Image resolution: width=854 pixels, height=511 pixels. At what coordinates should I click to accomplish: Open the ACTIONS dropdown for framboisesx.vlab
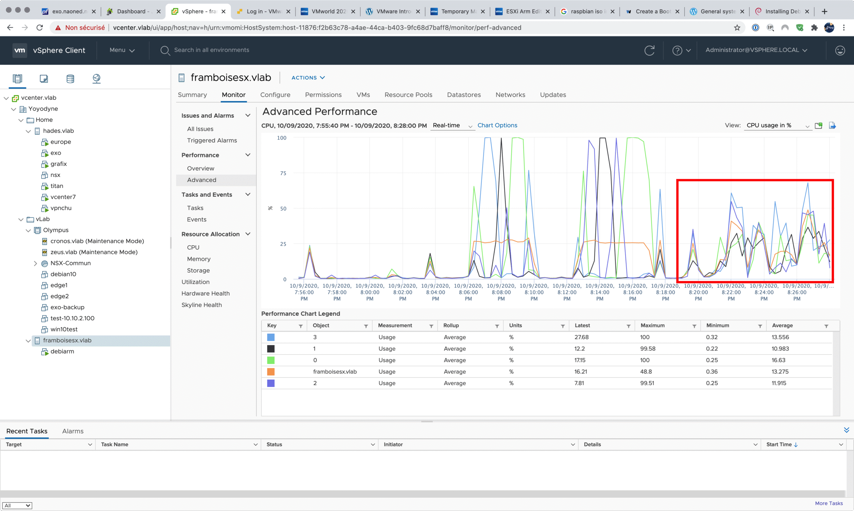tap(308, 78)
